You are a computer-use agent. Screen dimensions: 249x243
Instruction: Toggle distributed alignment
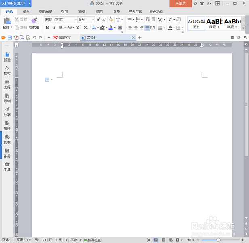point(153,28)
